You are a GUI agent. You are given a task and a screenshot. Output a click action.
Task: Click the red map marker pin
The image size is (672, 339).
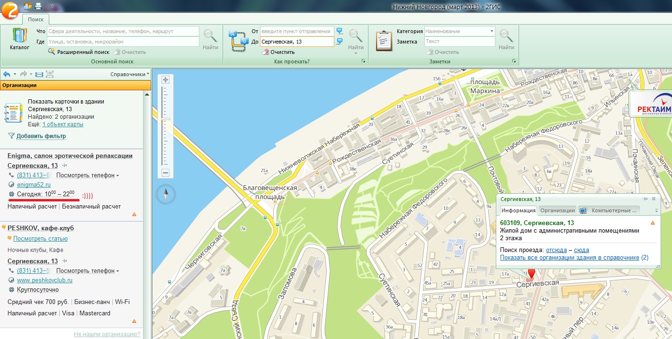point(531,273)
